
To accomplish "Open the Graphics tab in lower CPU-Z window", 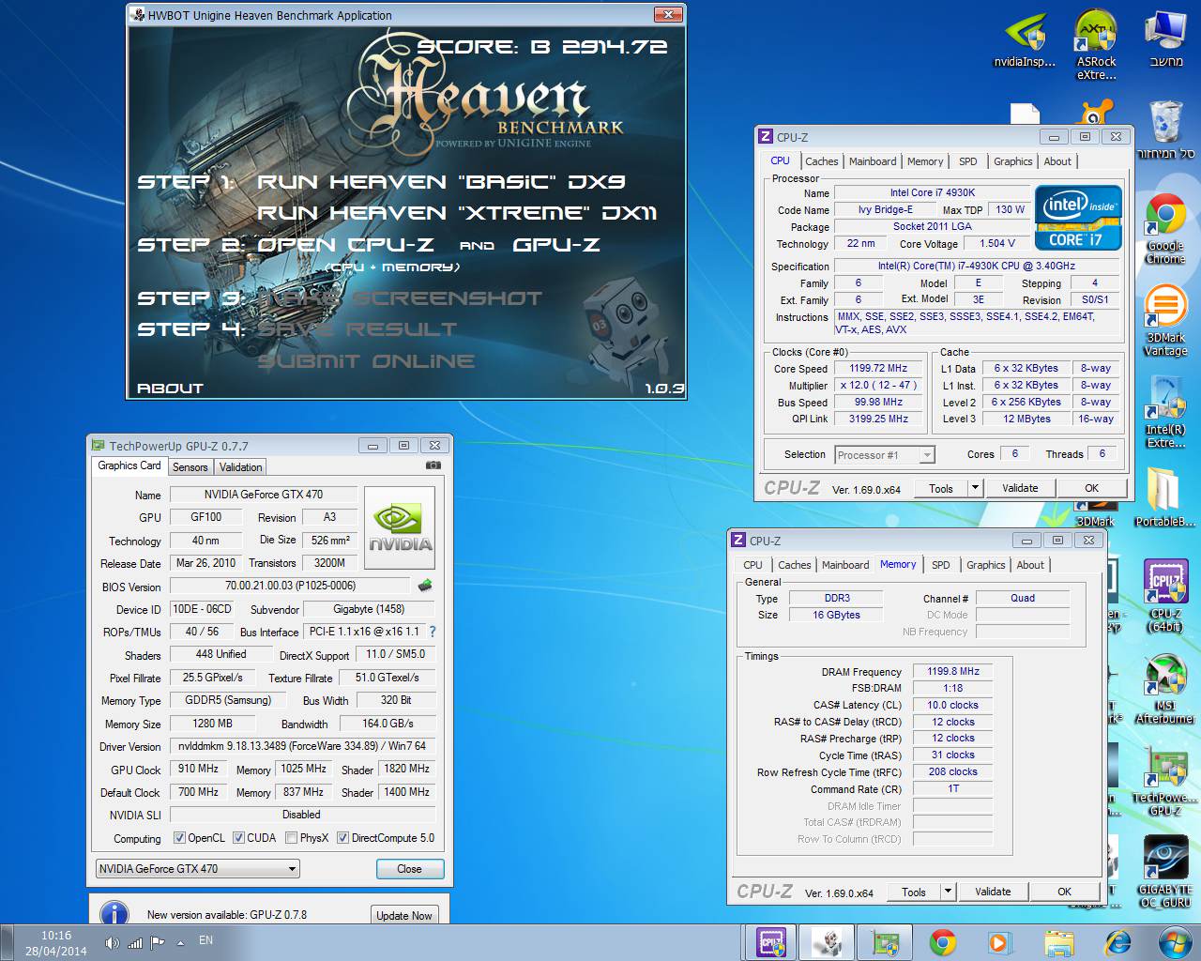I will click(986, 565).
